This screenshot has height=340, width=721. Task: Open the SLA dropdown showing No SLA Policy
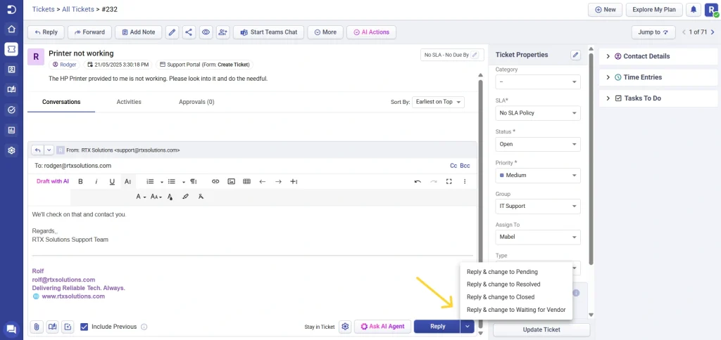(x=537, y=113)
